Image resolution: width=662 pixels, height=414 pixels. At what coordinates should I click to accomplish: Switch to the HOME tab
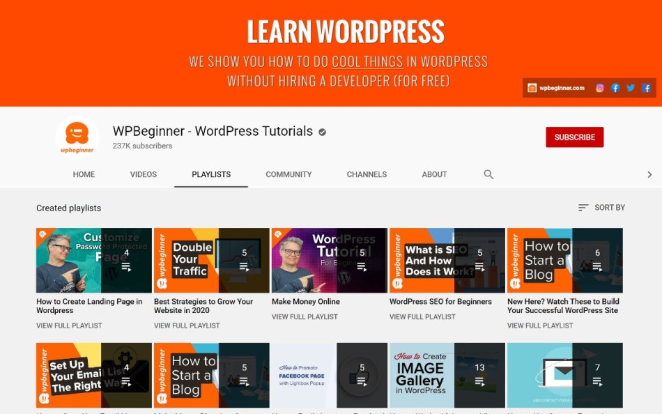click(84, 174)
